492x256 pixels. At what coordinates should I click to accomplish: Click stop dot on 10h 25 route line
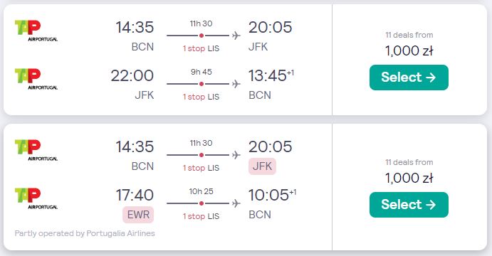click(x=201, y=203)
